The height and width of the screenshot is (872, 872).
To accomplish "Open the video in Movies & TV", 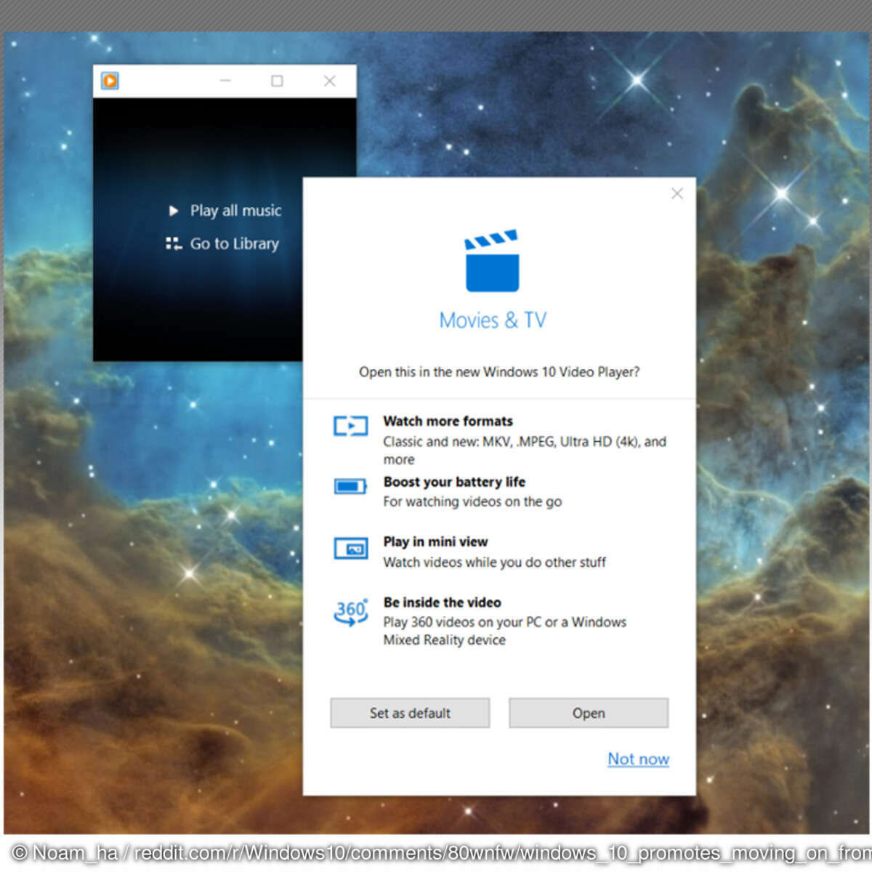I will (588, 713).
